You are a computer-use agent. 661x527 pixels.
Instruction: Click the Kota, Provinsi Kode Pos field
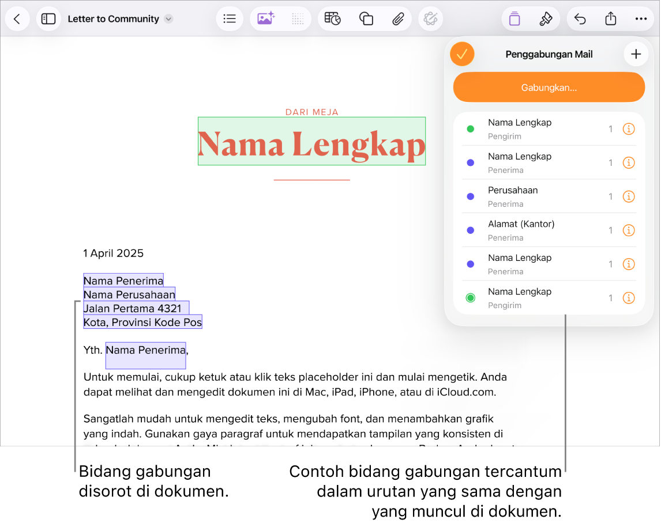[x=142, y=323]
